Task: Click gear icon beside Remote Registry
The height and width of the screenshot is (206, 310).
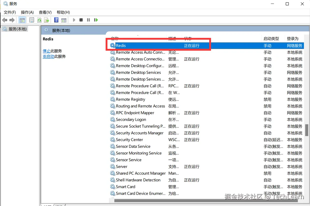Action: [x=113, y=99]
